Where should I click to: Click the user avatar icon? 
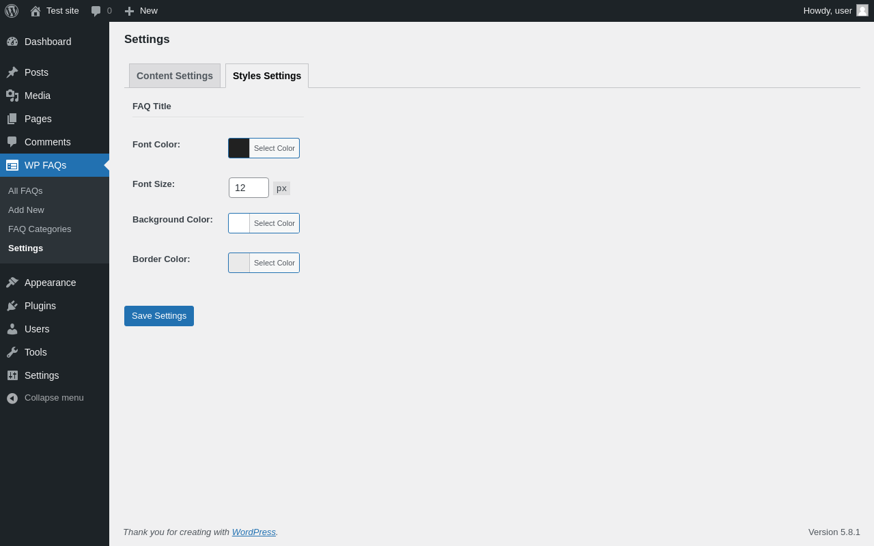tap(862, 10)
